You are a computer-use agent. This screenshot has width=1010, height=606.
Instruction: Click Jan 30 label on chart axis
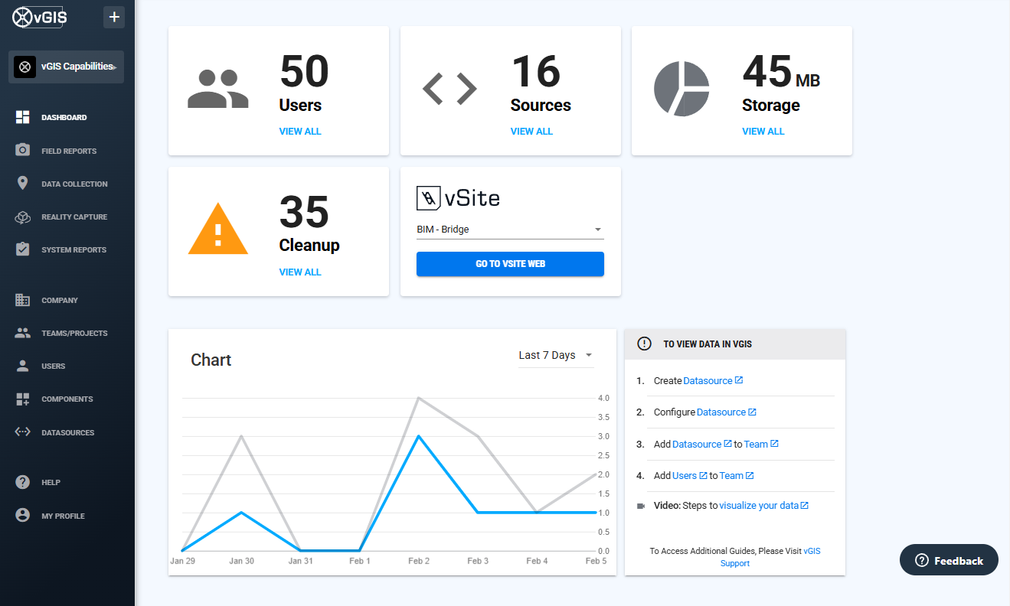[241, 561]
